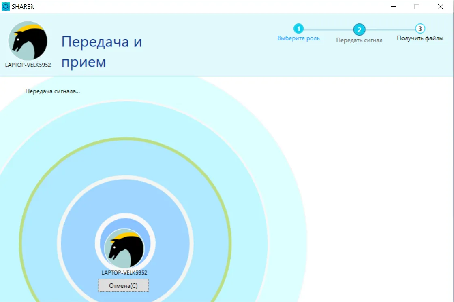Maximize the SHAREit window
The height and width of the screenshot is (302, 454).
click(x=417, y=7)
